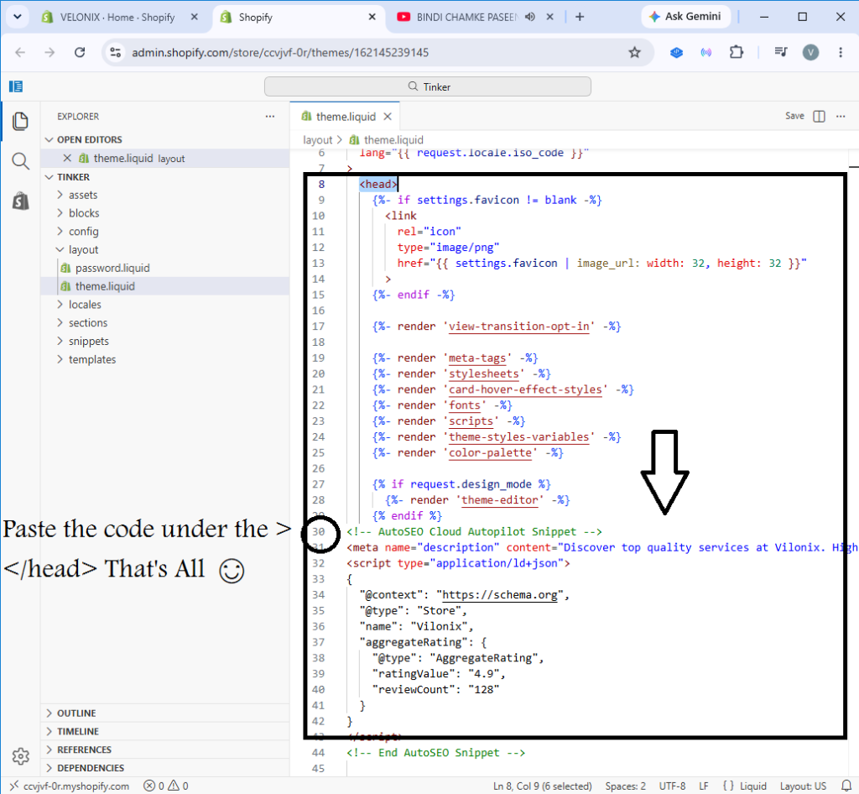
Task: Click the Explorer more actions ellipsis
Action: [269, 116]
